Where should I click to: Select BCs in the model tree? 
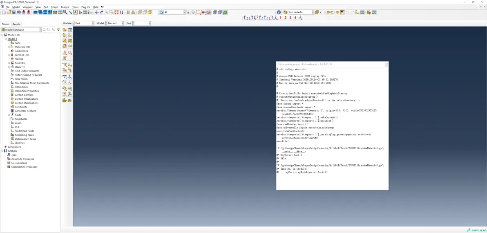17,127
